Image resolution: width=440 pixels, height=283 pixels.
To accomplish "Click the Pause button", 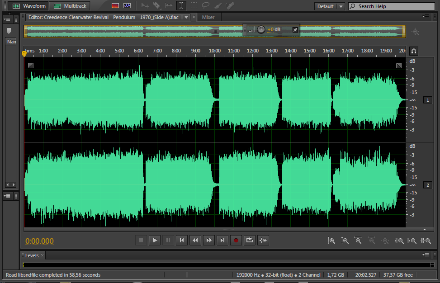I will click(168, 241).
